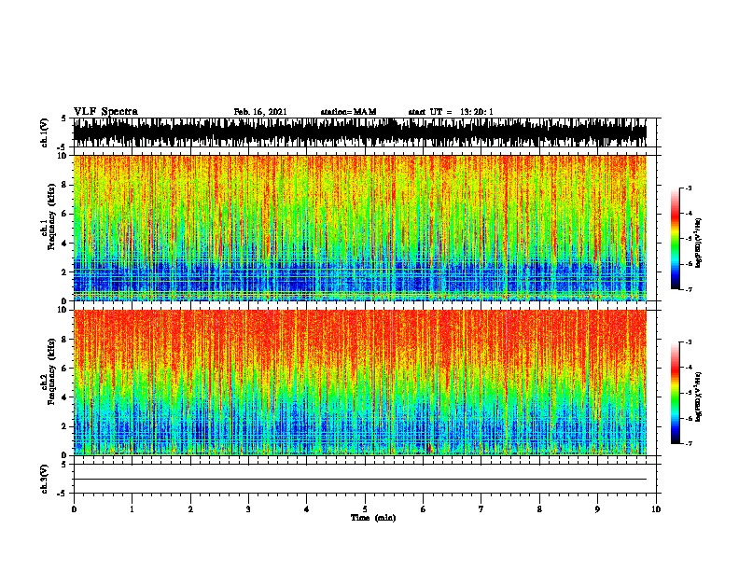Click the '10' kHz tick on ch.2 frequency axis
The image size is (739, 571).
(x=64, y=310)
